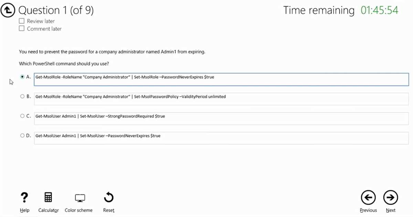Screen dimensions: 413x217
Task: Click the 'Comment later' label text
Action: (44, 29)
